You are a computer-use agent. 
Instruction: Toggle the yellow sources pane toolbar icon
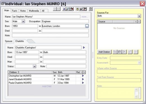coord(77,9)
